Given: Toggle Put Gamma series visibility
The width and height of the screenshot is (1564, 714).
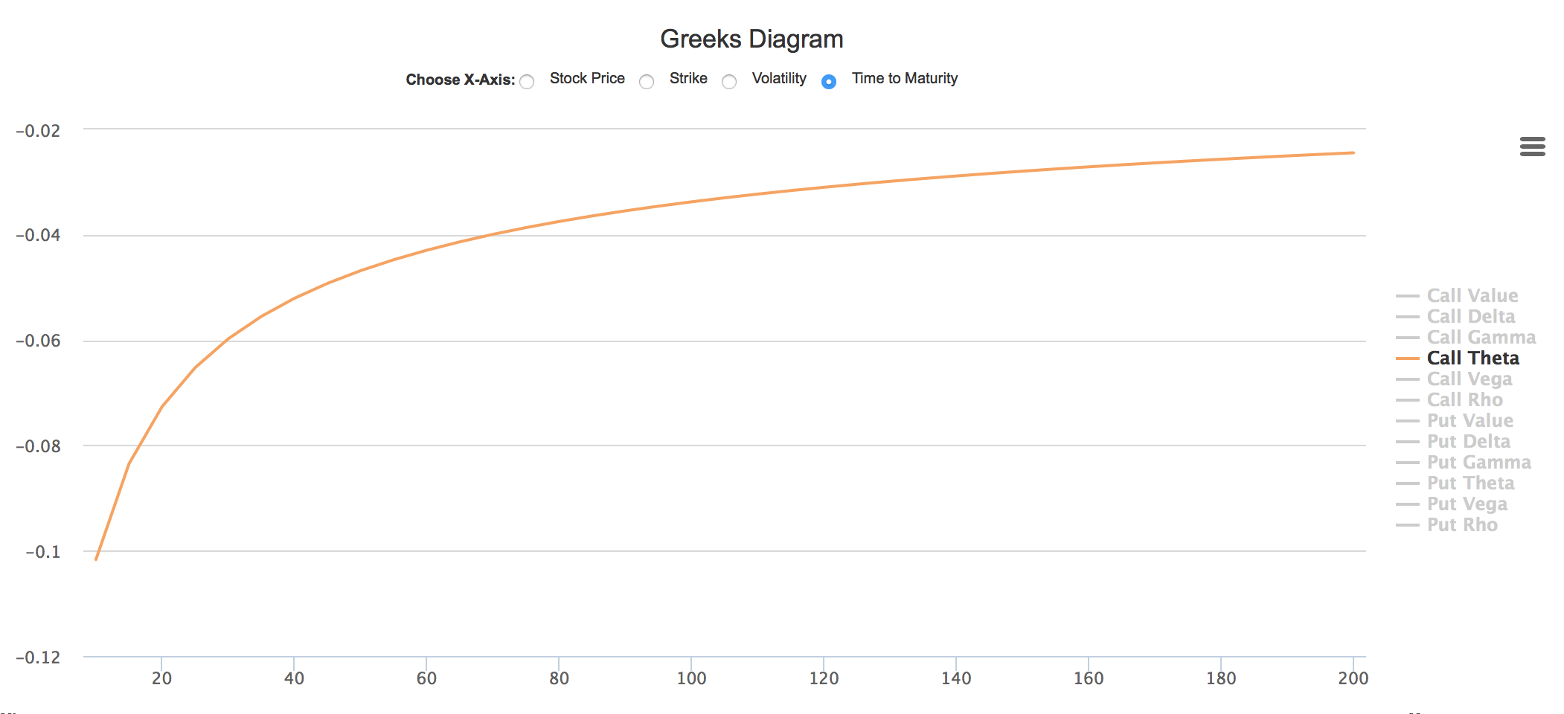Looking at the screenshot, I should coord(1478,463).
